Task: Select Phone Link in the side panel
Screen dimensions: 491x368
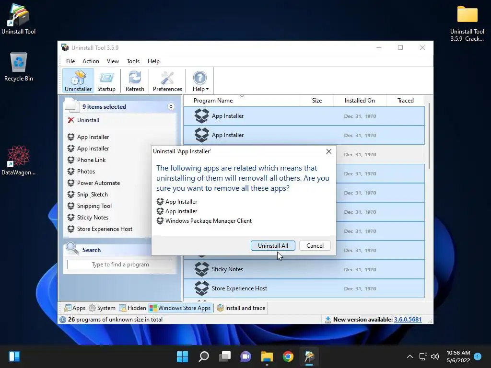Action: click(x=91, y=160)
